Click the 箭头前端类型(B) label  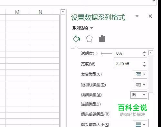click(x=95, y=114)
